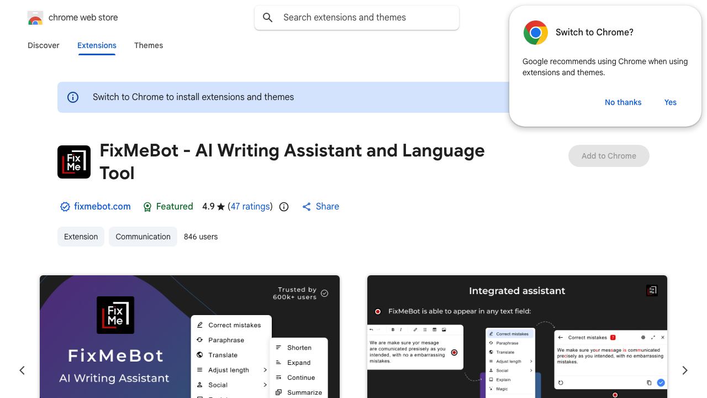Click the banner text about switching to Chrome
The image size is (707, 398).
(x=193, y=97)
